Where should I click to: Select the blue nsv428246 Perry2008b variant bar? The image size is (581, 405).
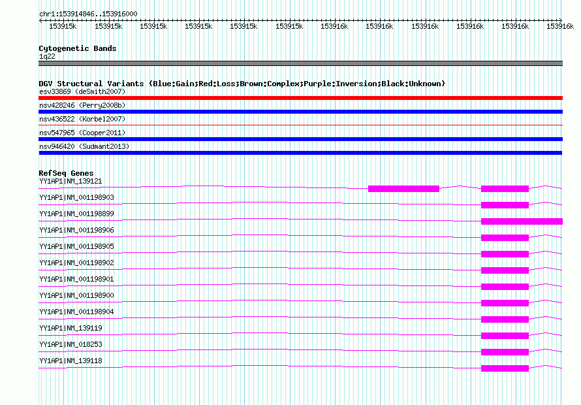click(300, 112)
